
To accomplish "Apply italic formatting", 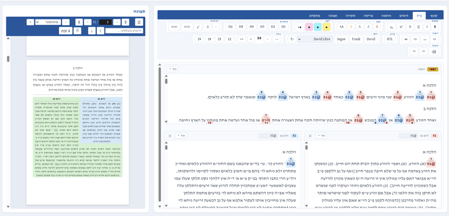I will pyautogui.click(x=427, y=27).
